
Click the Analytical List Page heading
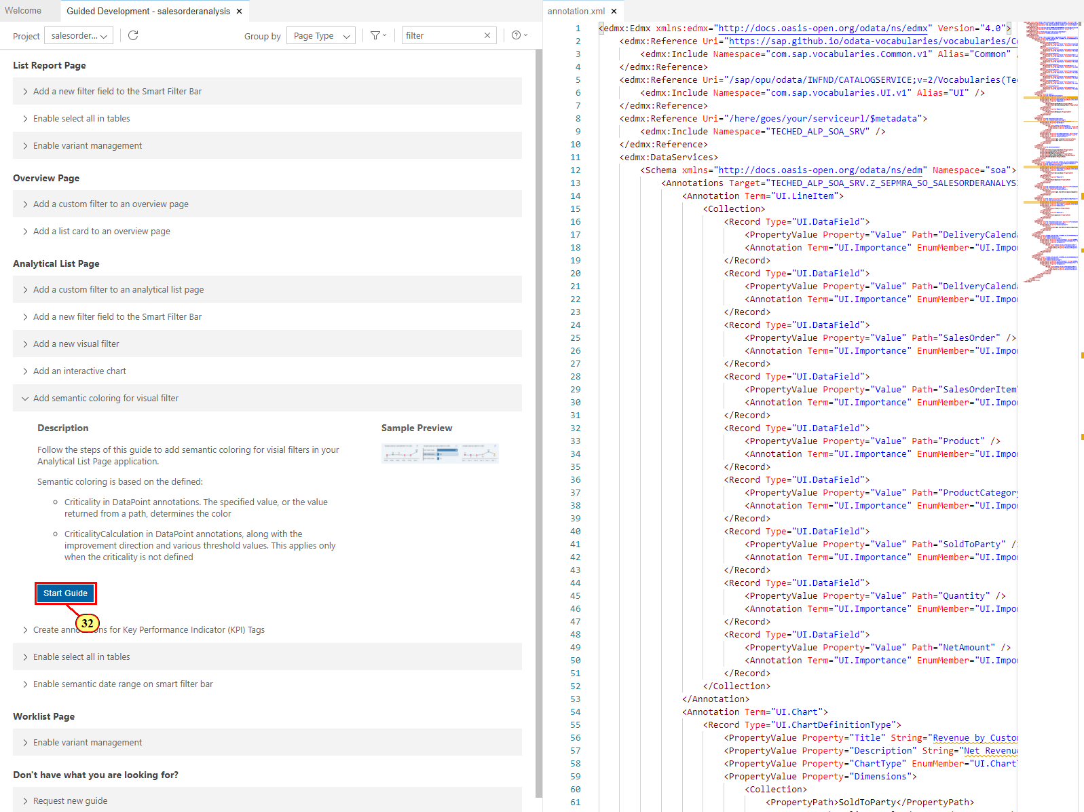click(x=56, y=263)
